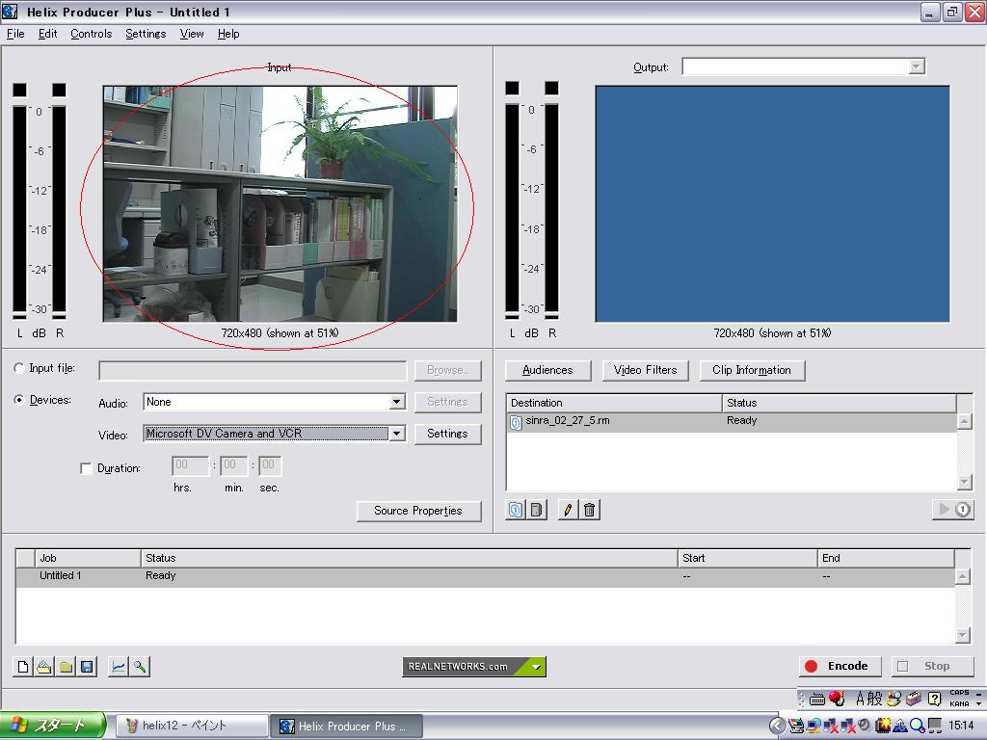The image size is (987, 740).
Task: Open the スタート Start menu button
Action: 52,726
